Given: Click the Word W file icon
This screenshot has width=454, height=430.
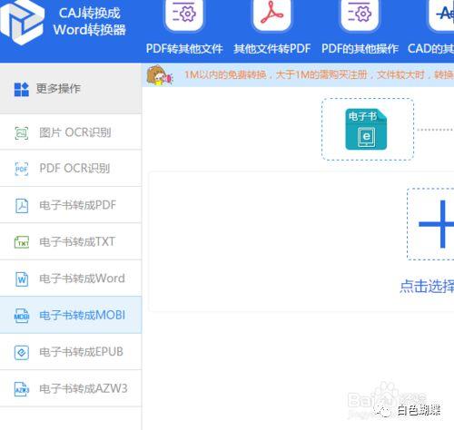Looking at the screenshot, I should (x=22, y=279).
